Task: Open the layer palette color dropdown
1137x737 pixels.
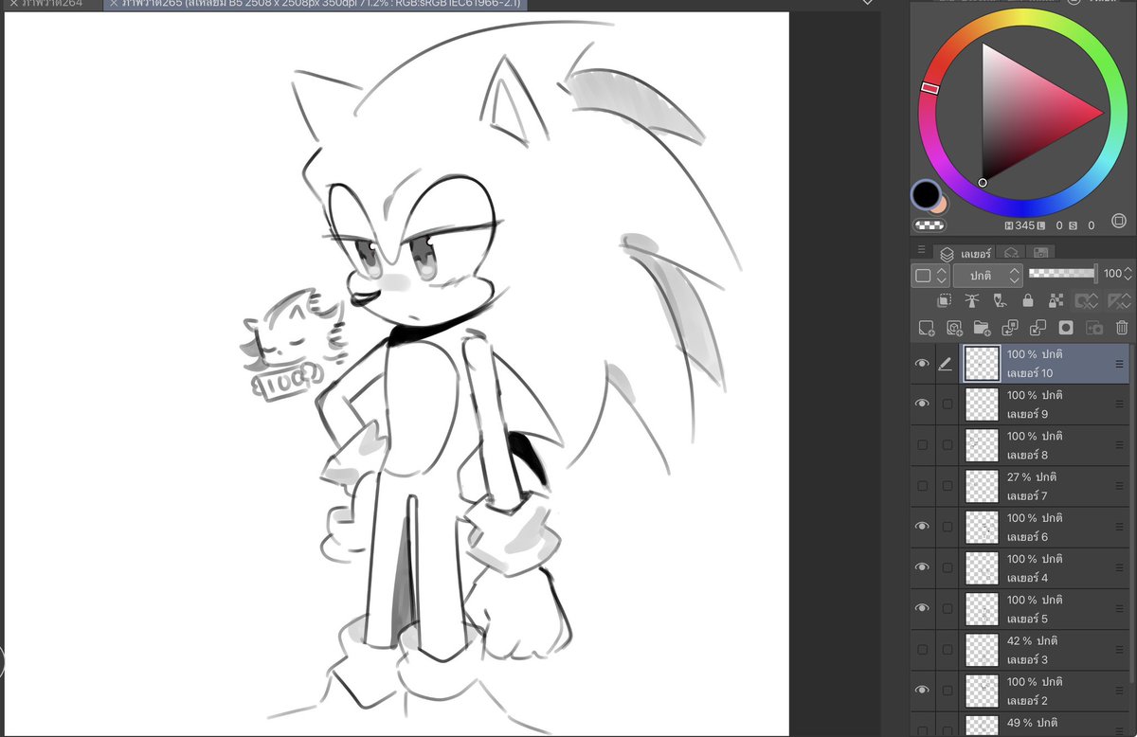Action: 929,275
